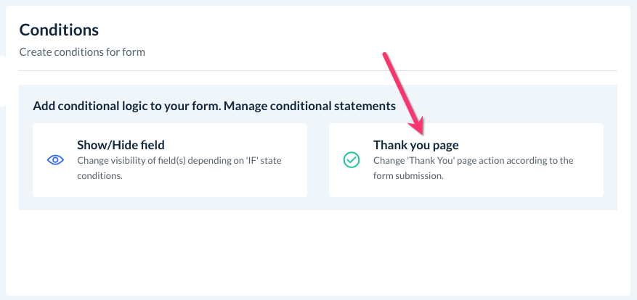637x300 pixels.
Task: Click the red annotation arrow's tail end
Action: pyautogui.click(x=385, y=55)
